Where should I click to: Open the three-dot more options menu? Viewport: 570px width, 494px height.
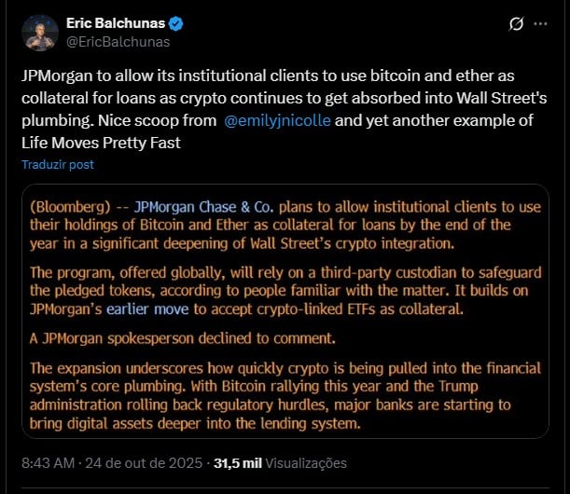click(x=544, y=24)
